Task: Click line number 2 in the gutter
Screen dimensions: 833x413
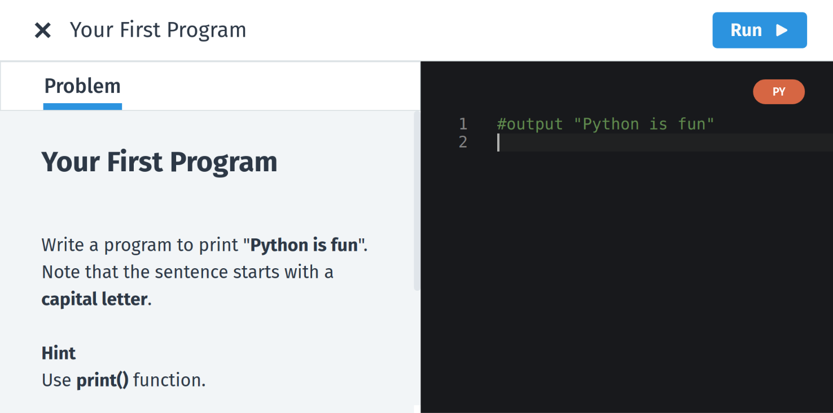Action: (463, 142)
